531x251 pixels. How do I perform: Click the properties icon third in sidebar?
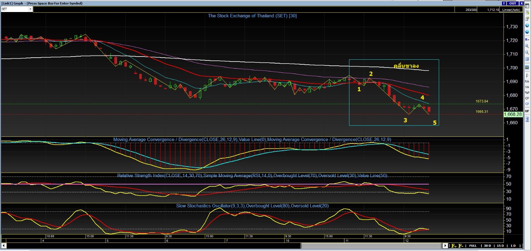click(527, 19)
